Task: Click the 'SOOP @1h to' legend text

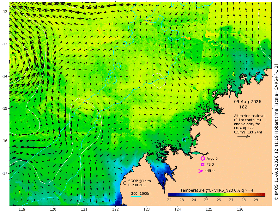Action: 140,181
